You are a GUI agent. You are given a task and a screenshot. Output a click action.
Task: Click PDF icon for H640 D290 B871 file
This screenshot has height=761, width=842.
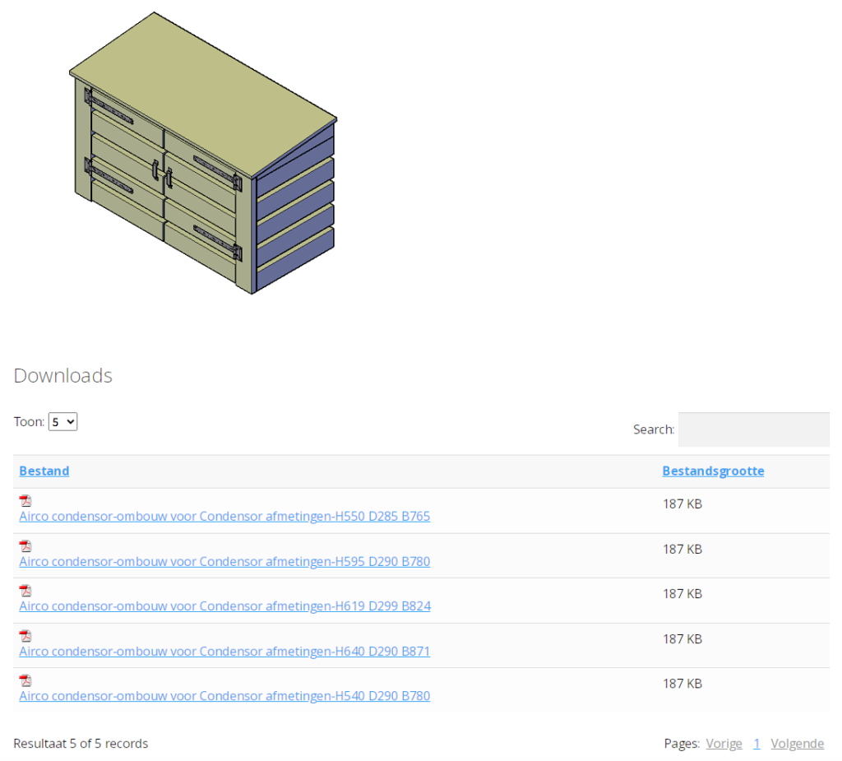pos(25,636)
